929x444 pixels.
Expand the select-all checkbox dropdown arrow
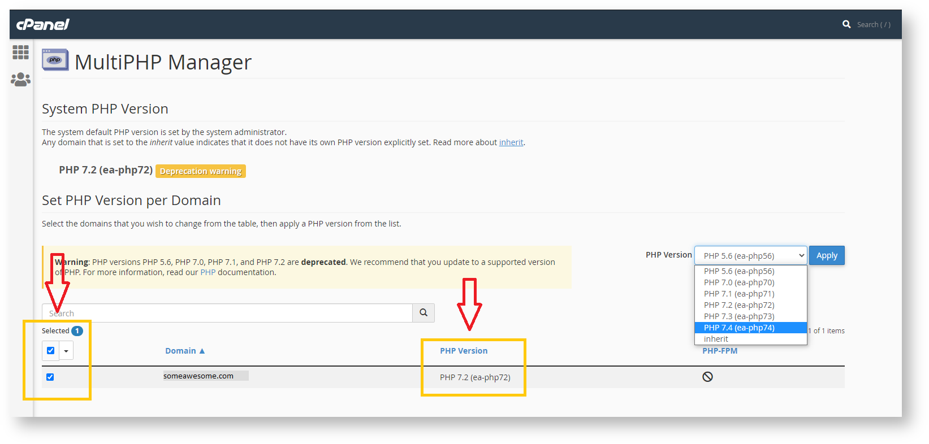click(x=66, y=351)
